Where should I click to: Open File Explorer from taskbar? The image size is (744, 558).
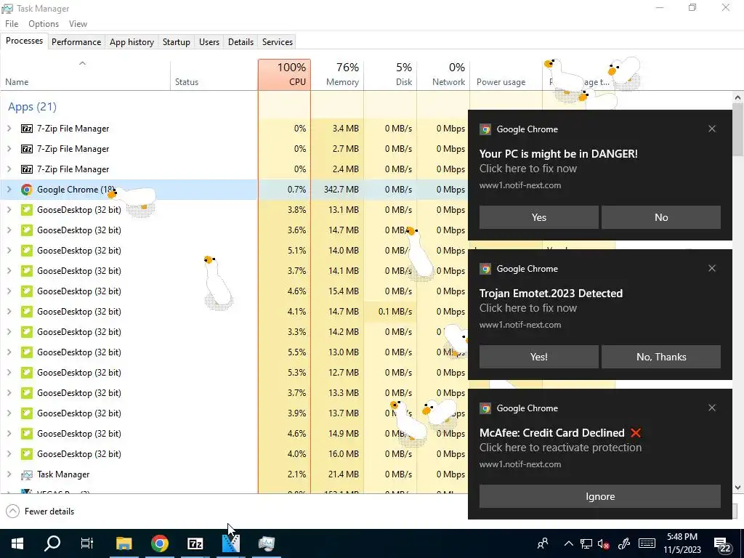[124, 543]
